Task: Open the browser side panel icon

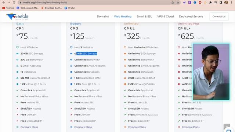Action: click(x=221, y=3)
